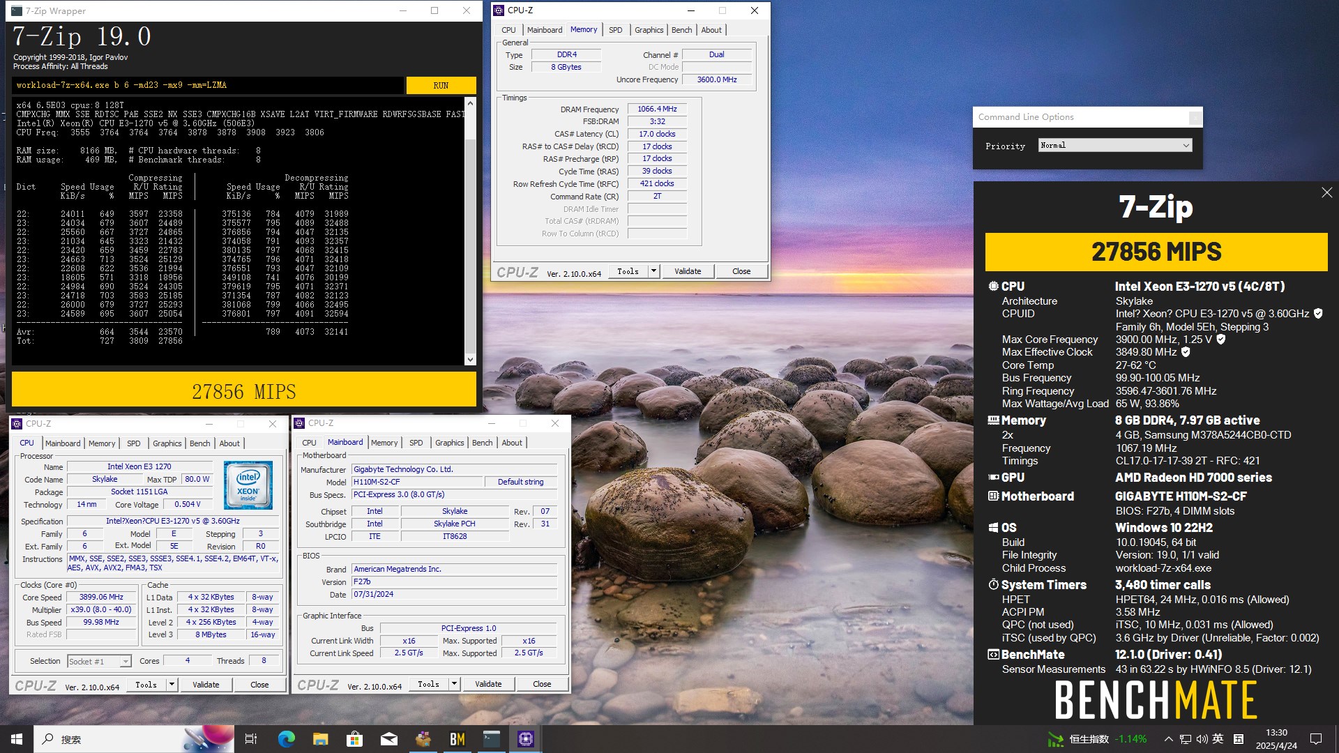
Task: Open the Socket #1 selection dropdown
Action: pyautogui.click(x=99, y=661)
